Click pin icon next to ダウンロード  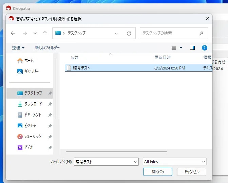point(50,104)
